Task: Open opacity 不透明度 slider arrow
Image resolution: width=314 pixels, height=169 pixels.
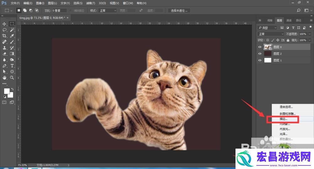Action: (x=310, y=34)
